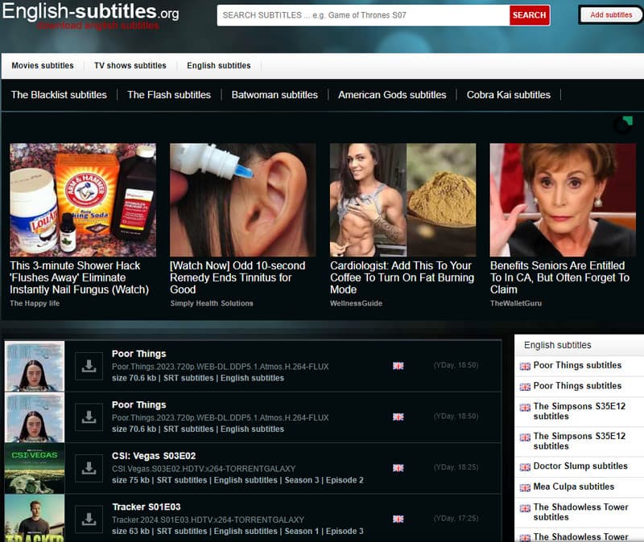644x542 pixels.
Task: Click Cardiologist coffee fat burning headline
Action: click(x=402, y=277)
